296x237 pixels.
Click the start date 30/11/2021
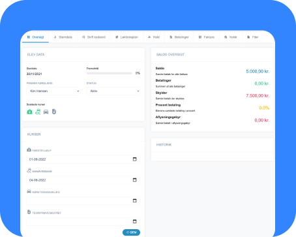(34, 74)
